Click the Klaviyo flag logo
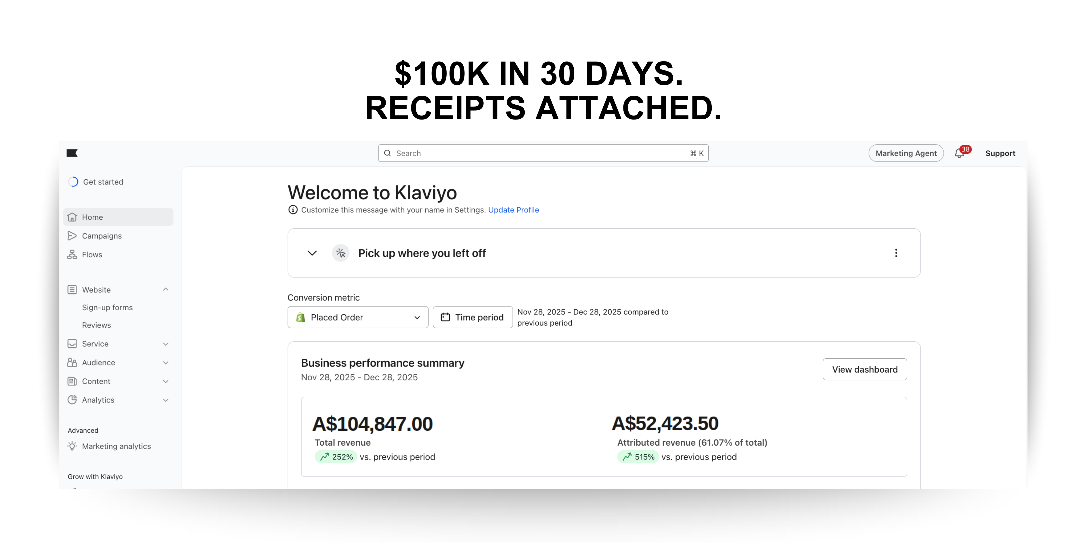The height and width of the screenshot is (543, 1087). (72, 153)
